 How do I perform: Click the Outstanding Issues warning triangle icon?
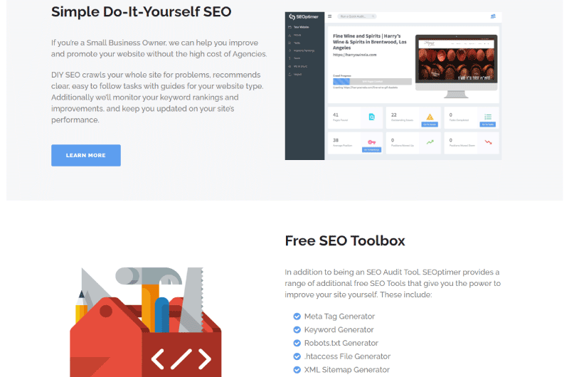point(430,117)
